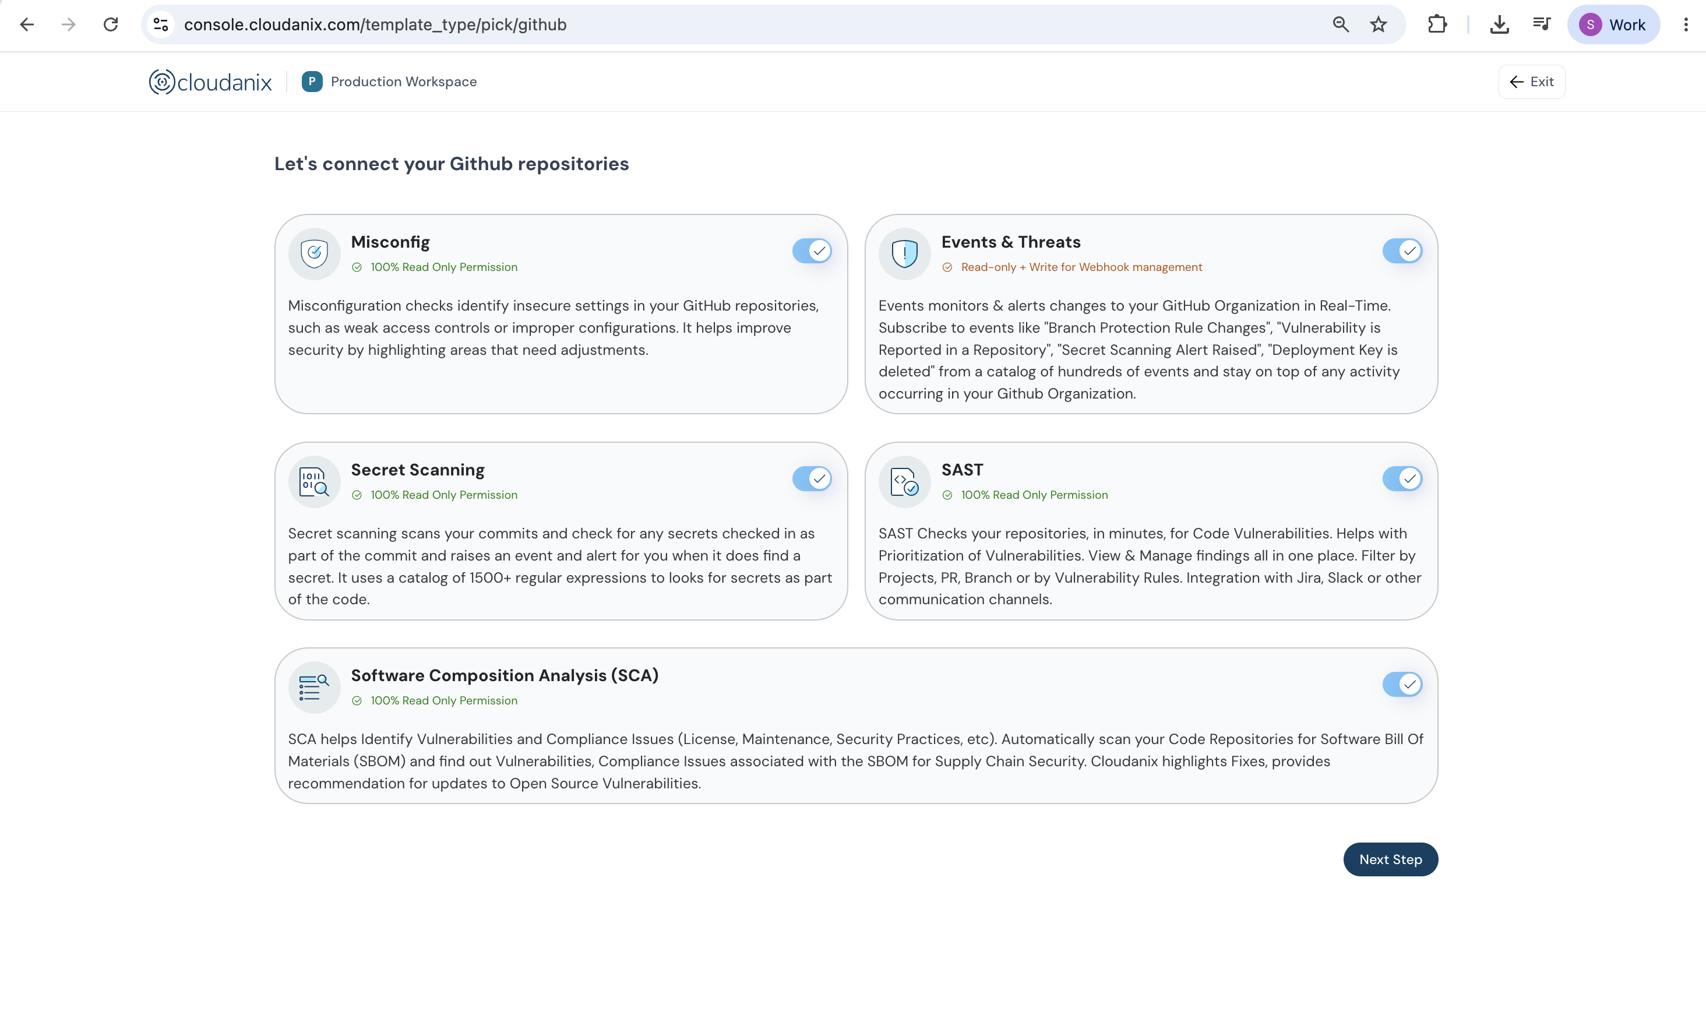Open the browser downloads icon
Screen dimensions: 1706x1022
[x=1500, y=25]
